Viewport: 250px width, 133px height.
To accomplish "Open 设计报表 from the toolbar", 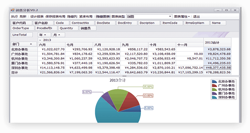I will (37, 16).
